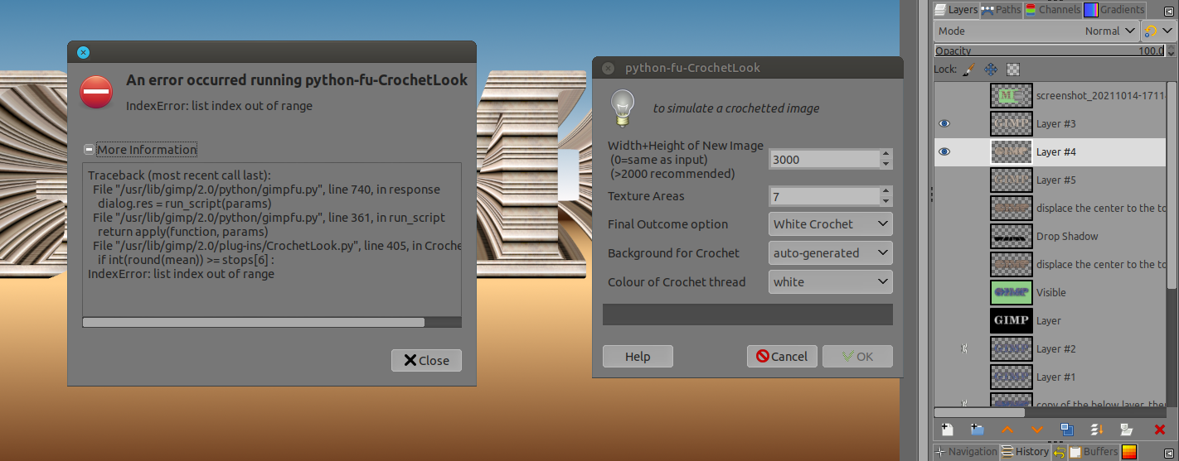Open Layers dock configuration menu icon

[1169, 11]
